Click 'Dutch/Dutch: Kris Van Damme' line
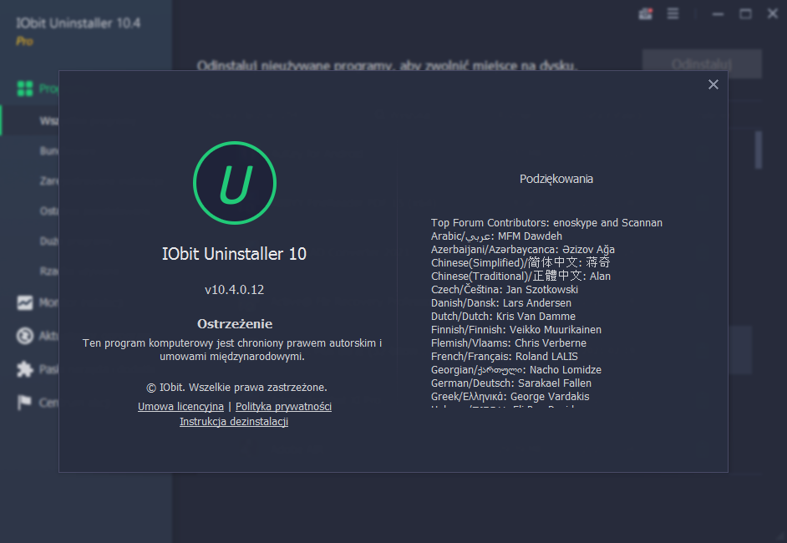Image resolution: width=787 pixels, height=543 pixels. [x=503, y=316]
